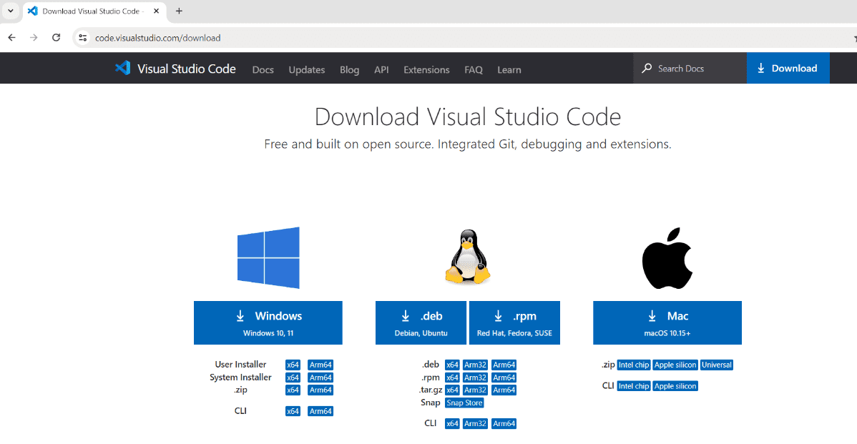
Task: Download Windows .zip Arm64 build
Action: [320, 390]
